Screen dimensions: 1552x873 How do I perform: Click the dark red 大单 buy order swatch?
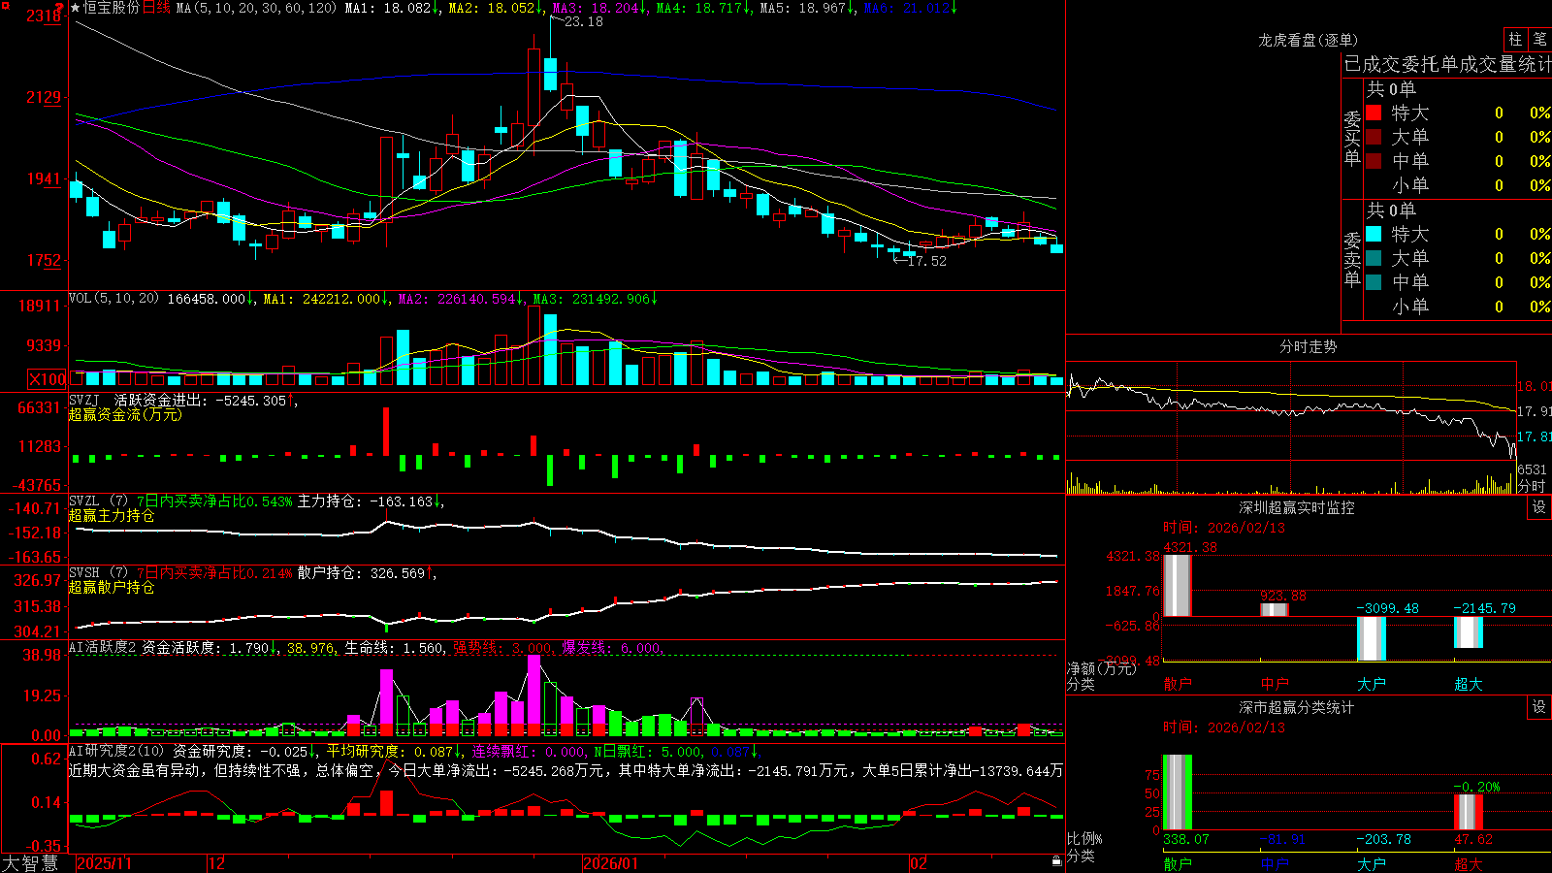point(1374,137)
